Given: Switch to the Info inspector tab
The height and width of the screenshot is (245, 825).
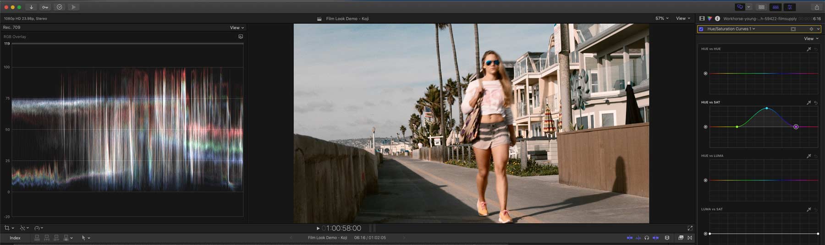Looking at the screenshot, I should [717, 19].
